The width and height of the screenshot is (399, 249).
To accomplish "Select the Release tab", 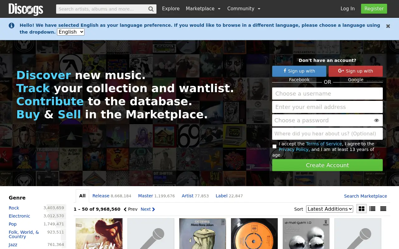I will click(x=112, y=196).
